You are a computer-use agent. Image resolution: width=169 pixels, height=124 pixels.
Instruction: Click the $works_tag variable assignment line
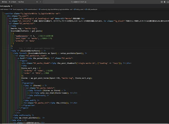click(24, 29)
